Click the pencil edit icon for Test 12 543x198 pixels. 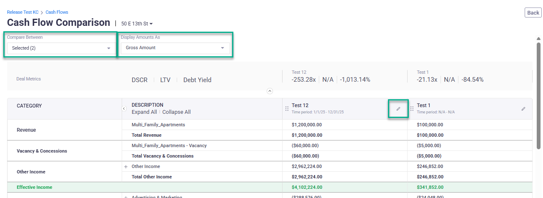coord(398,109)
